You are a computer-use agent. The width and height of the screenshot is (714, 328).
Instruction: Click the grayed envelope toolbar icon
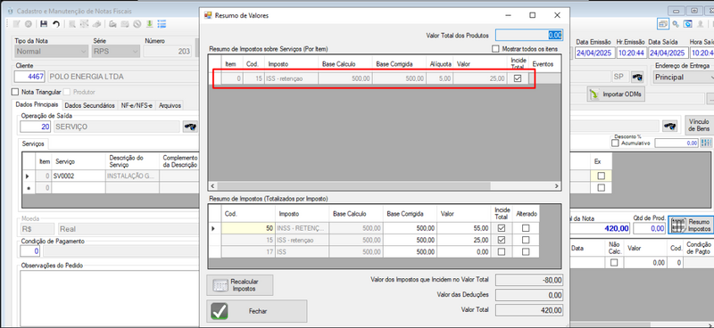pyautogui.click(x=125, y=24)
